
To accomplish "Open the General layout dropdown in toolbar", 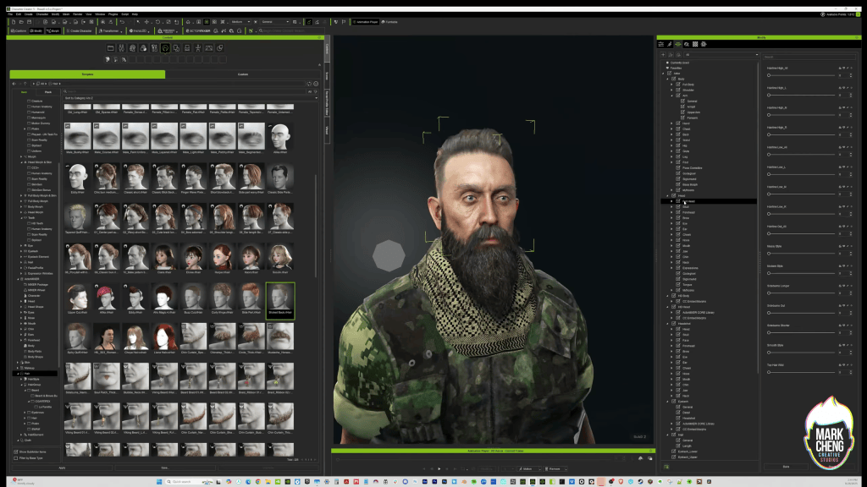I will click(275, 22).
